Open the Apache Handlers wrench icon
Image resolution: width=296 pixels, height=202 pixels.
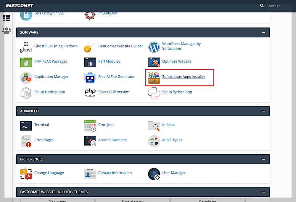click(90, 141)
